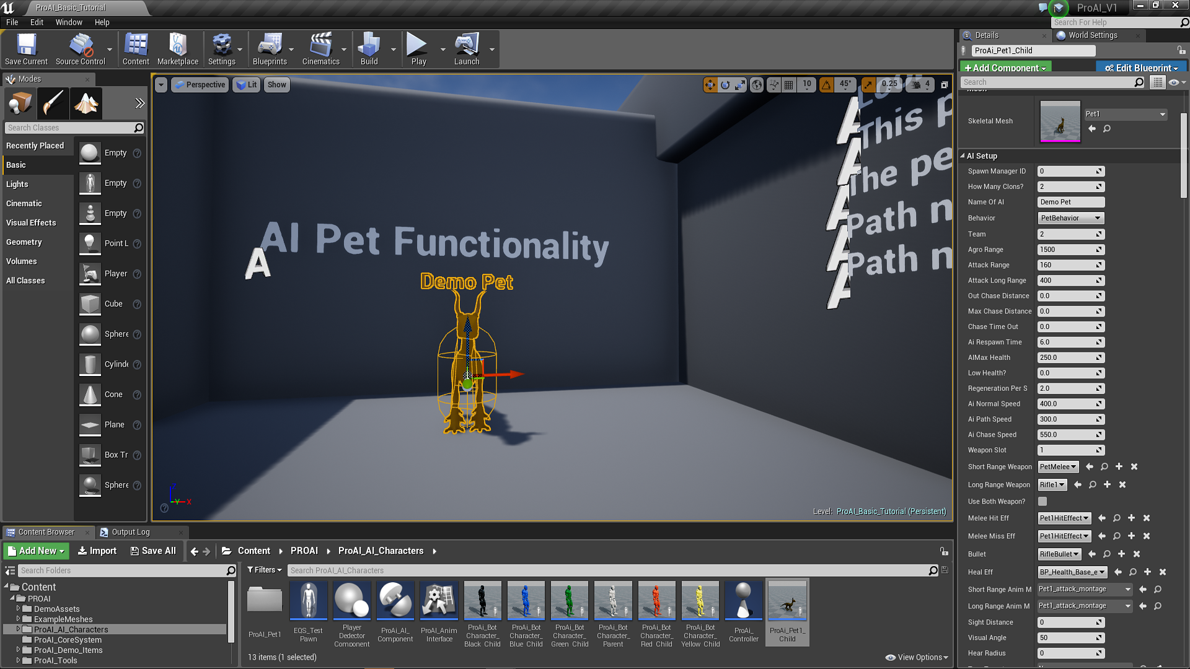The height and width of the screenshot is (669, 1190).
Task: Click the Edit menu item
Action: [37, 22]
